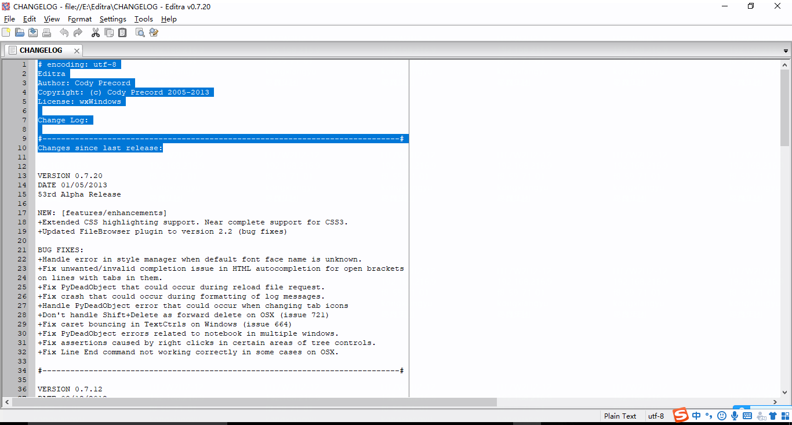This screenshot has width=792, height=425.
Task: Open the View menu
Action: (52, 19)
